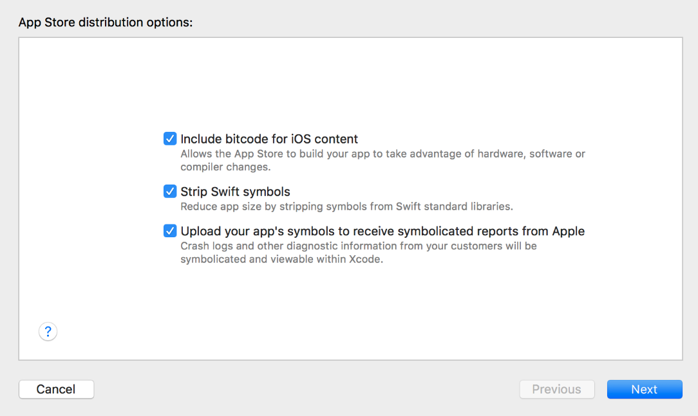Click the "Strip Swift symbols" label text
The image size is (698, 416).
coord(235,192)
